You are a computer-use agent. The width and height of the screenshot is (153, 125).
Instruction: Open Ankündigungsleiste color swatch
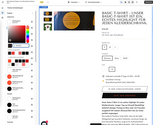pos(9,111)
